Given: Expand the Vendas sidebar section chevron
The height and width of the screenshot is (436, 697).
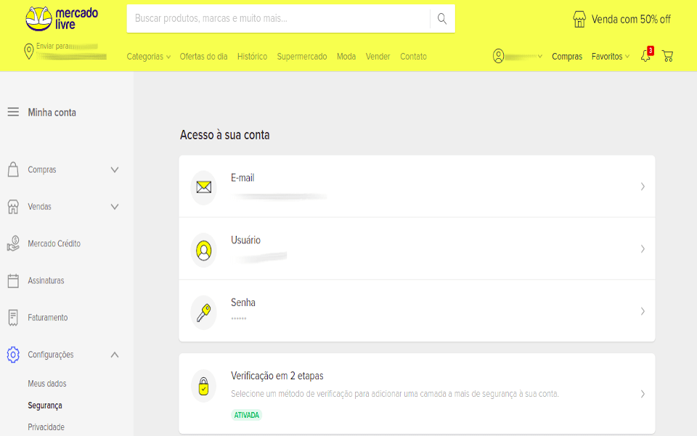Looking at the screenshot, I should [x=115, y=206].
